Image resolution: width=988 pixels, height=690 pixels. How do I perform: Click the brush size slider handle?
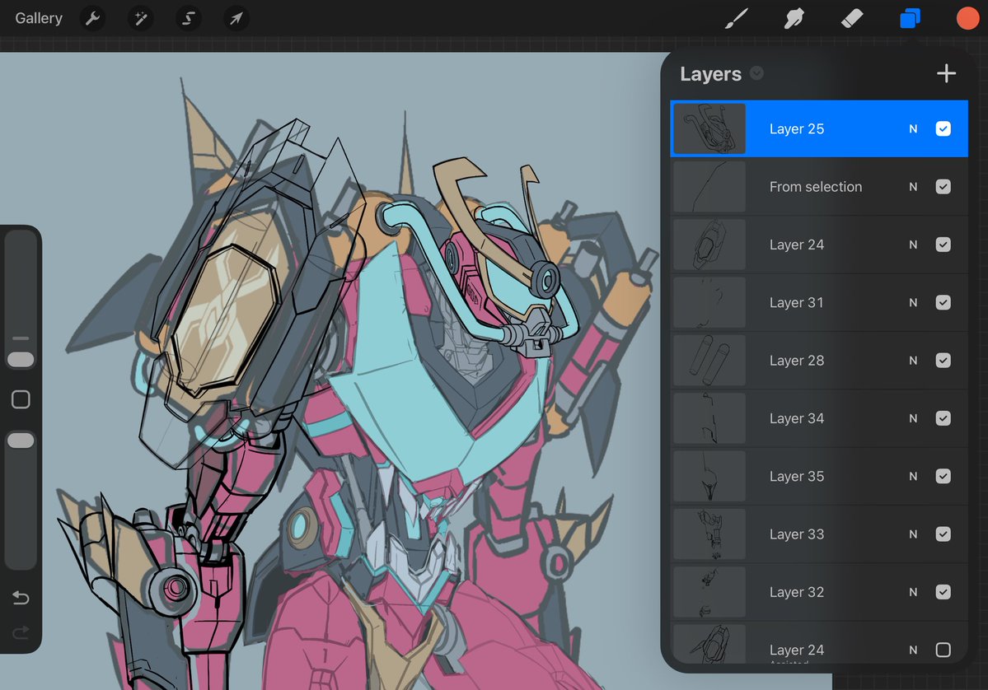coord(21,360)
